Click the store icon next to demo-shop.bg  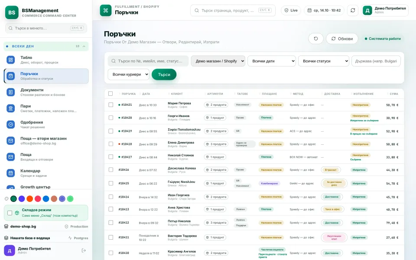6,226
